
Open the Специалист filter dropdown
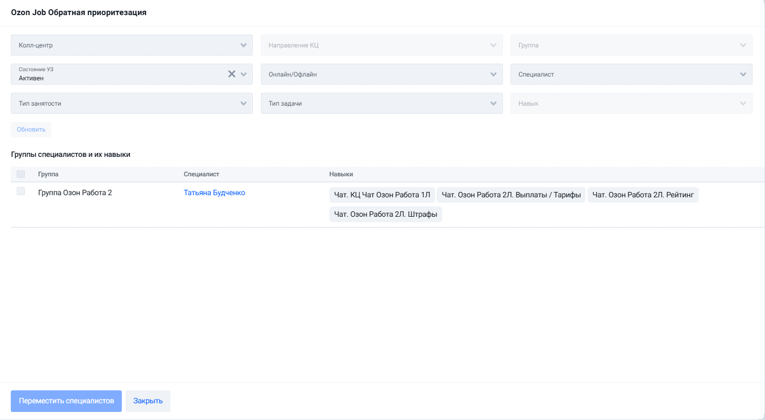[631, 74]
